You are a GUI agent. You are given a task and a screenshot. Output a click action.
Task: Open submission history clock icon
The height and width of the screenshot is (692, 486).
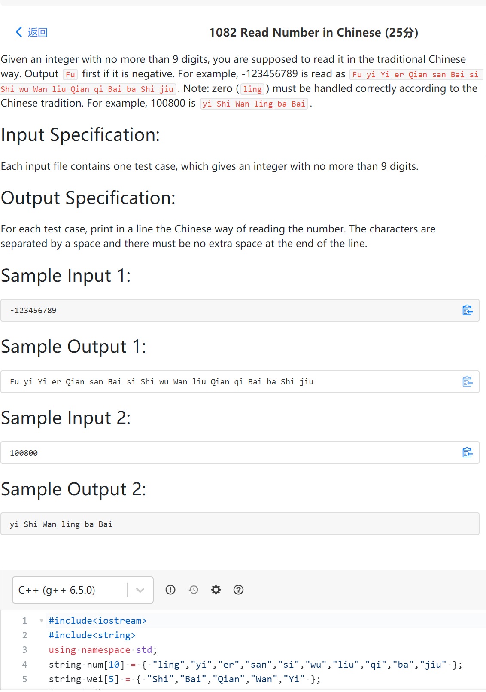[x=193, y=590]
